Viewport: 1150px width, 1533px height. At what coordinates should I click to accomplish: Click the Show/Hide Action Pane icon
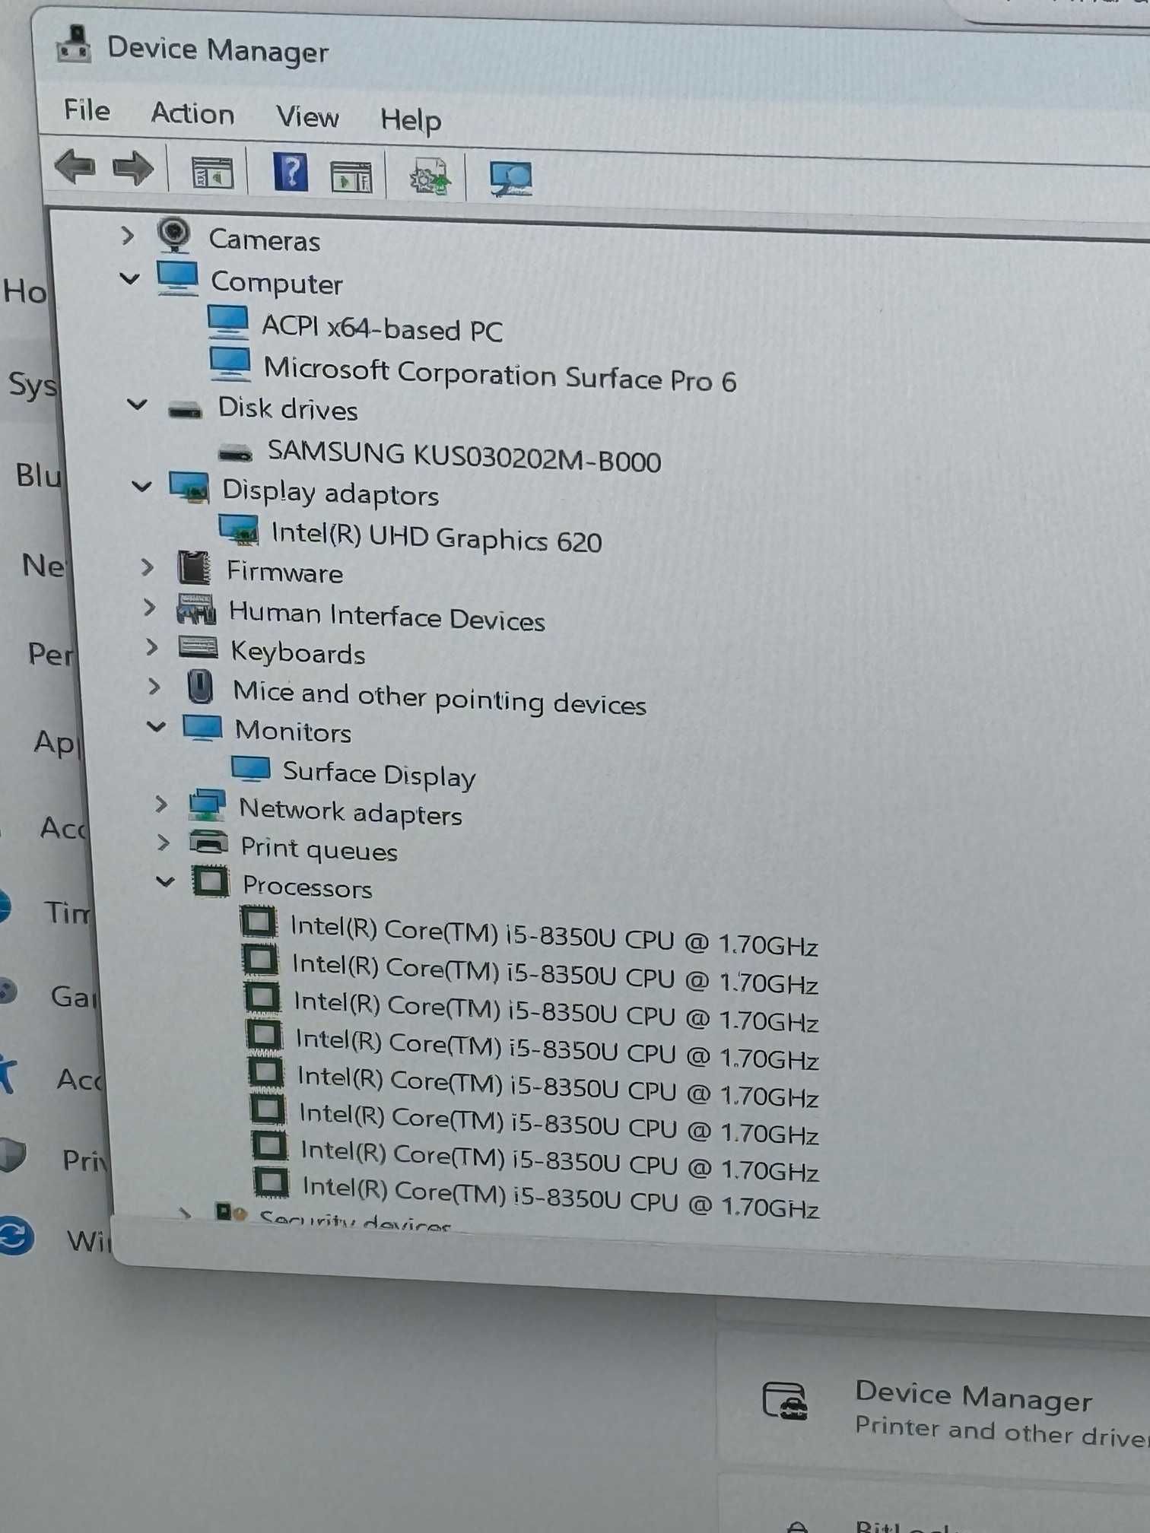(x=351, y=177)
